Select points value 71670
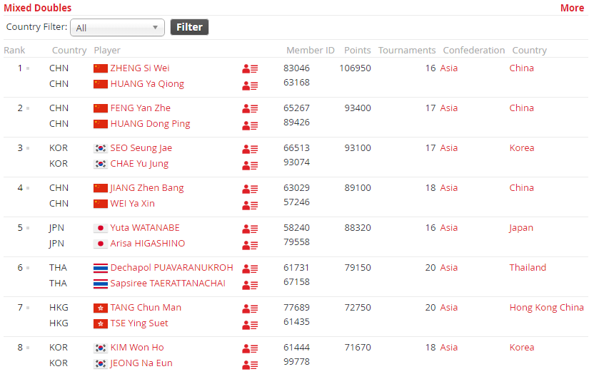Image resolution: width=594 pixels, height=374 pixels. (358, 348)
